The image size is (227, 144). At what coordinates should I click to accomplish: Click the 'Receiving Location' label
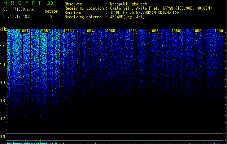(84, 8)
